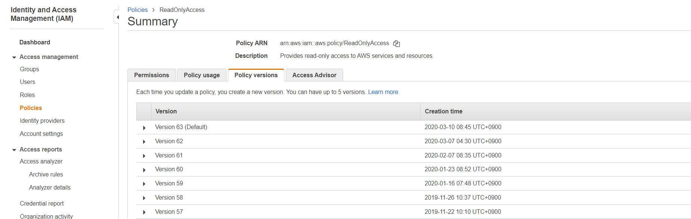The image size is (691, 219).
Task: Collapse the Access reports section
Action: 14,150
